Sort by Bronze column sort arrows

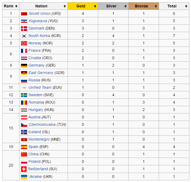coord(156,6)
